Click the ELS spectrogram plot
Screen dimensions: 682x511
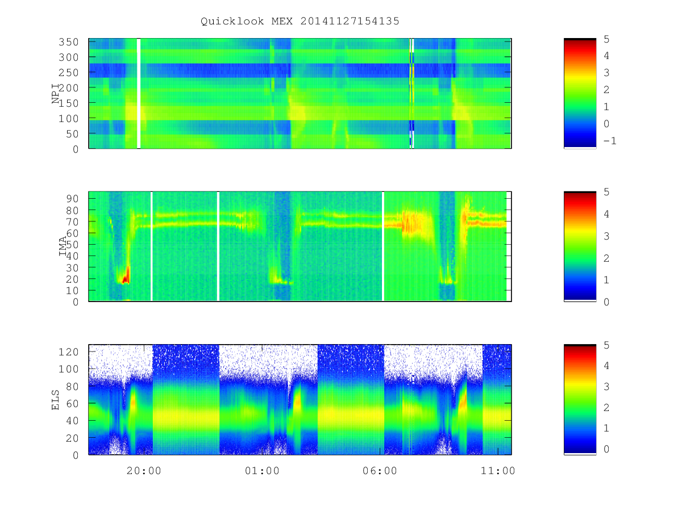[300, 400]
